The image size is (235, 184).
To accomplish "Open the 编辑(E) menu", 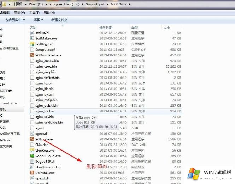I will tap(5, 13).
